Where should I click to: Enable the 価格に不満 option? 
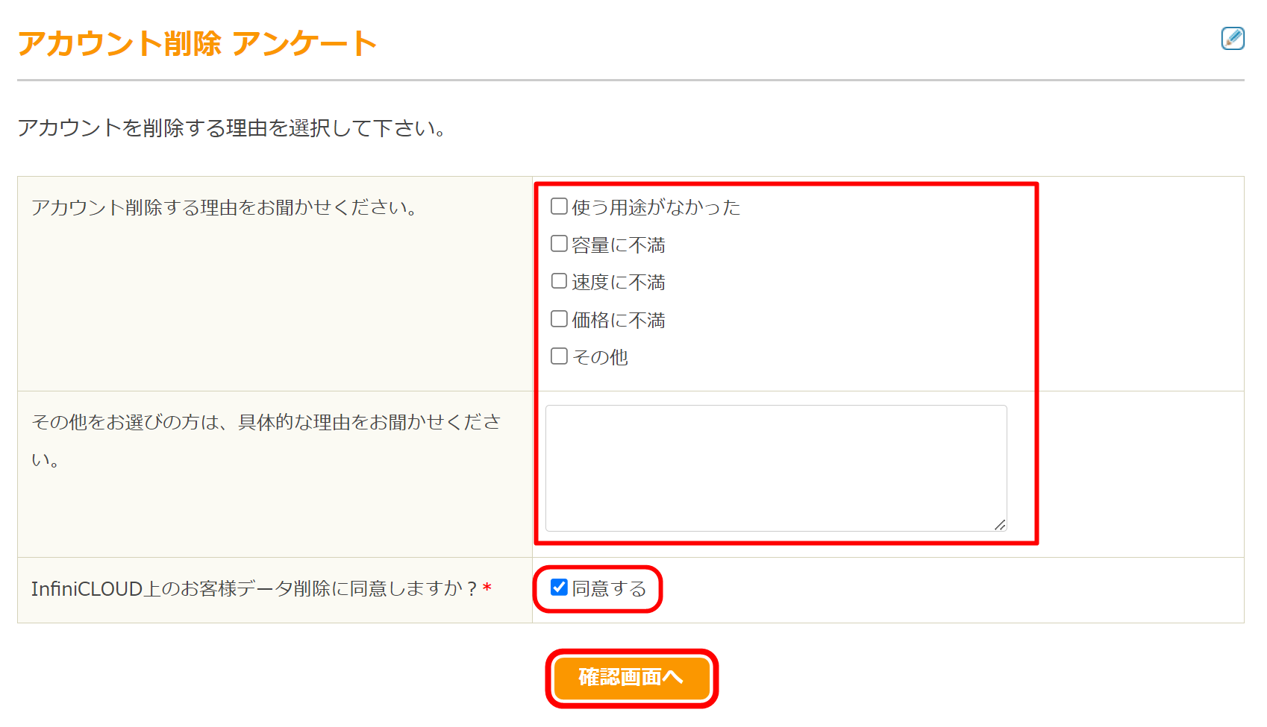tap(559, 318)
